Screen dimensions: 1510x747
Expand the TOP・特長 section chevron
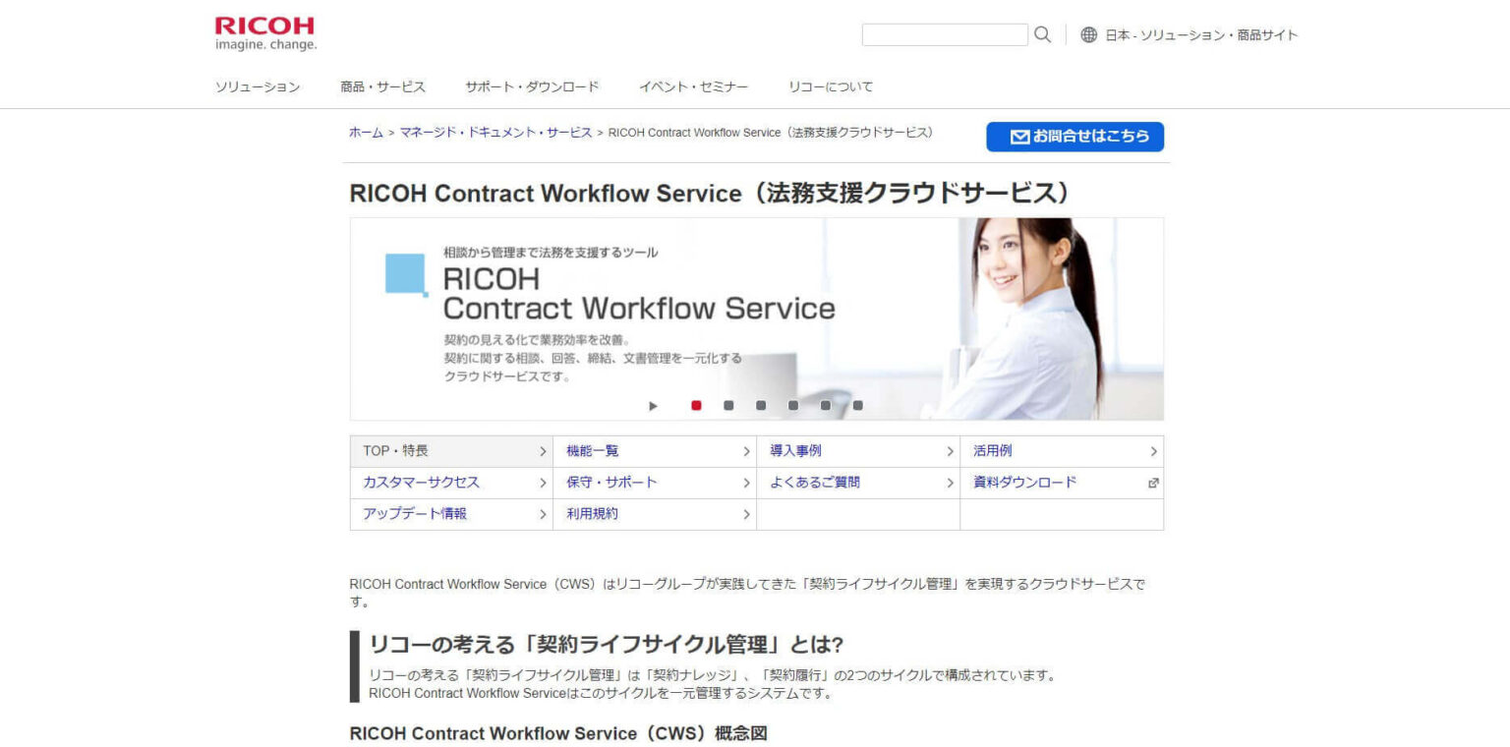[x=542, y=451]
